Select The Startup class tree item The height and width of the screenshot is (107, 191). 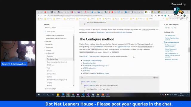click(x=53, y=59)
